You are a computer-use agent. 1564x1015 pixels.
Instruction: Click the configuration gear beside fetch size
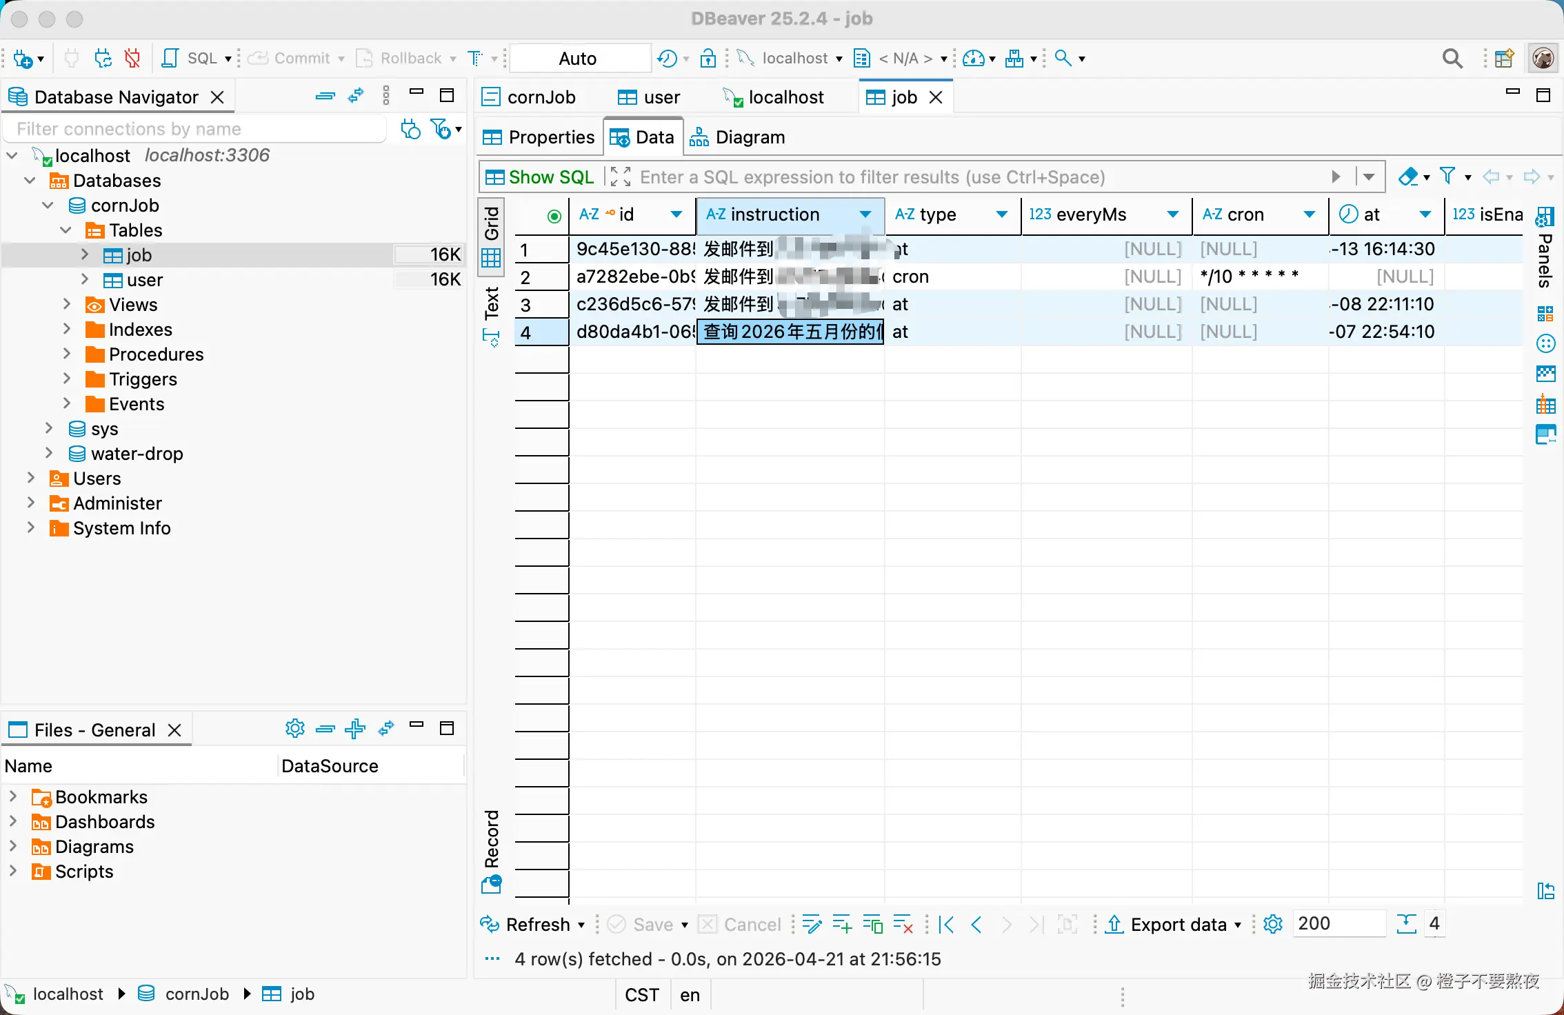[x=1272, y=924]
